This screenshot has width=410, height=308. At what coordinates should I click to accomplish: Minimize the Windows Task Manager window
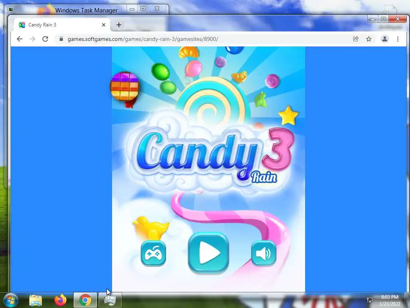pos(132,9)
